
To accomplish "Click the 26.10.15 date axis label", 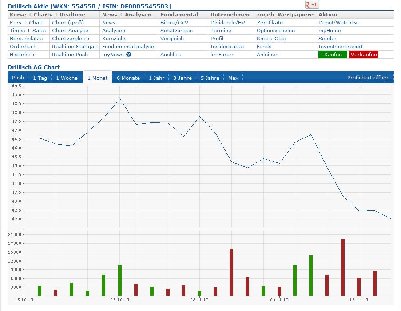I will coord(120,300).
